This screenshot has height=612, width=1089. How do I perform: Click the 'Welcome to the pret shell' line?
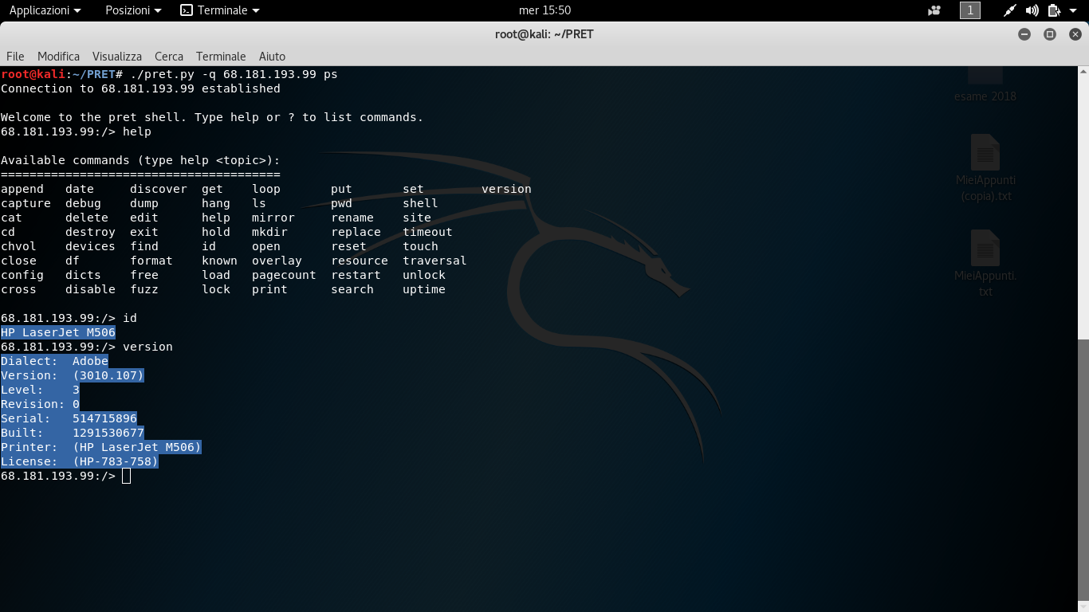click(212, 117)
